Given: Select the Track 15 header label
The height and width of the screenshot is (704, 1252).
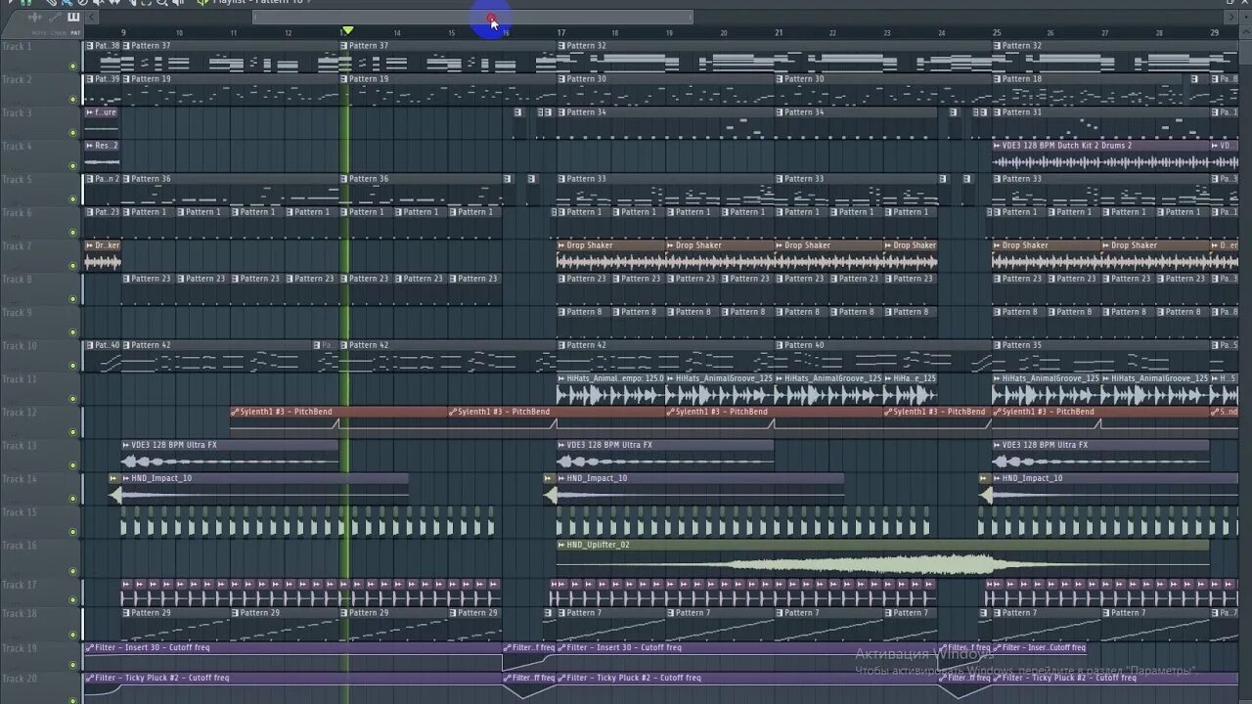Looking at the screenshot, I should point(19,512).
